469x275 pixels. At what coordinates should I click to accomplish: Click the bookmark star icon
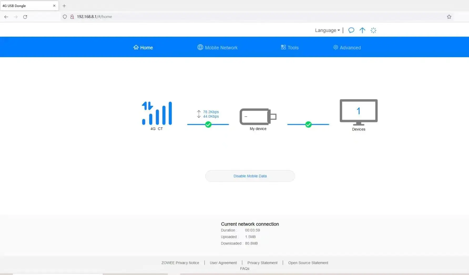[x=449, y=17]
